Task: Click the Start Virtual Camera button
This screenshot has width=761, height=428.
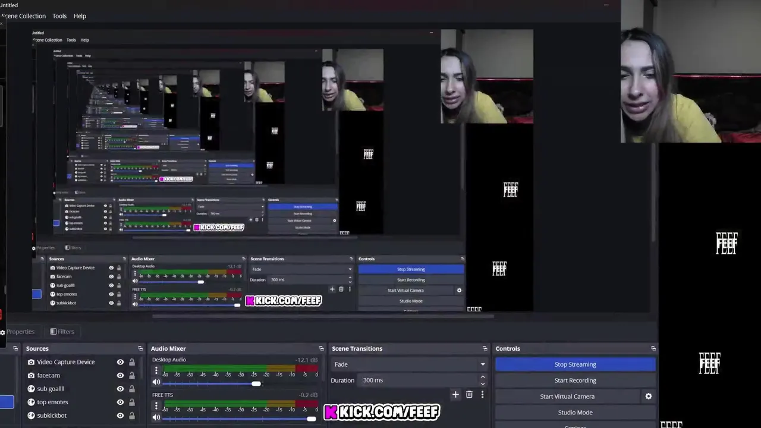Action: [567, 396]
